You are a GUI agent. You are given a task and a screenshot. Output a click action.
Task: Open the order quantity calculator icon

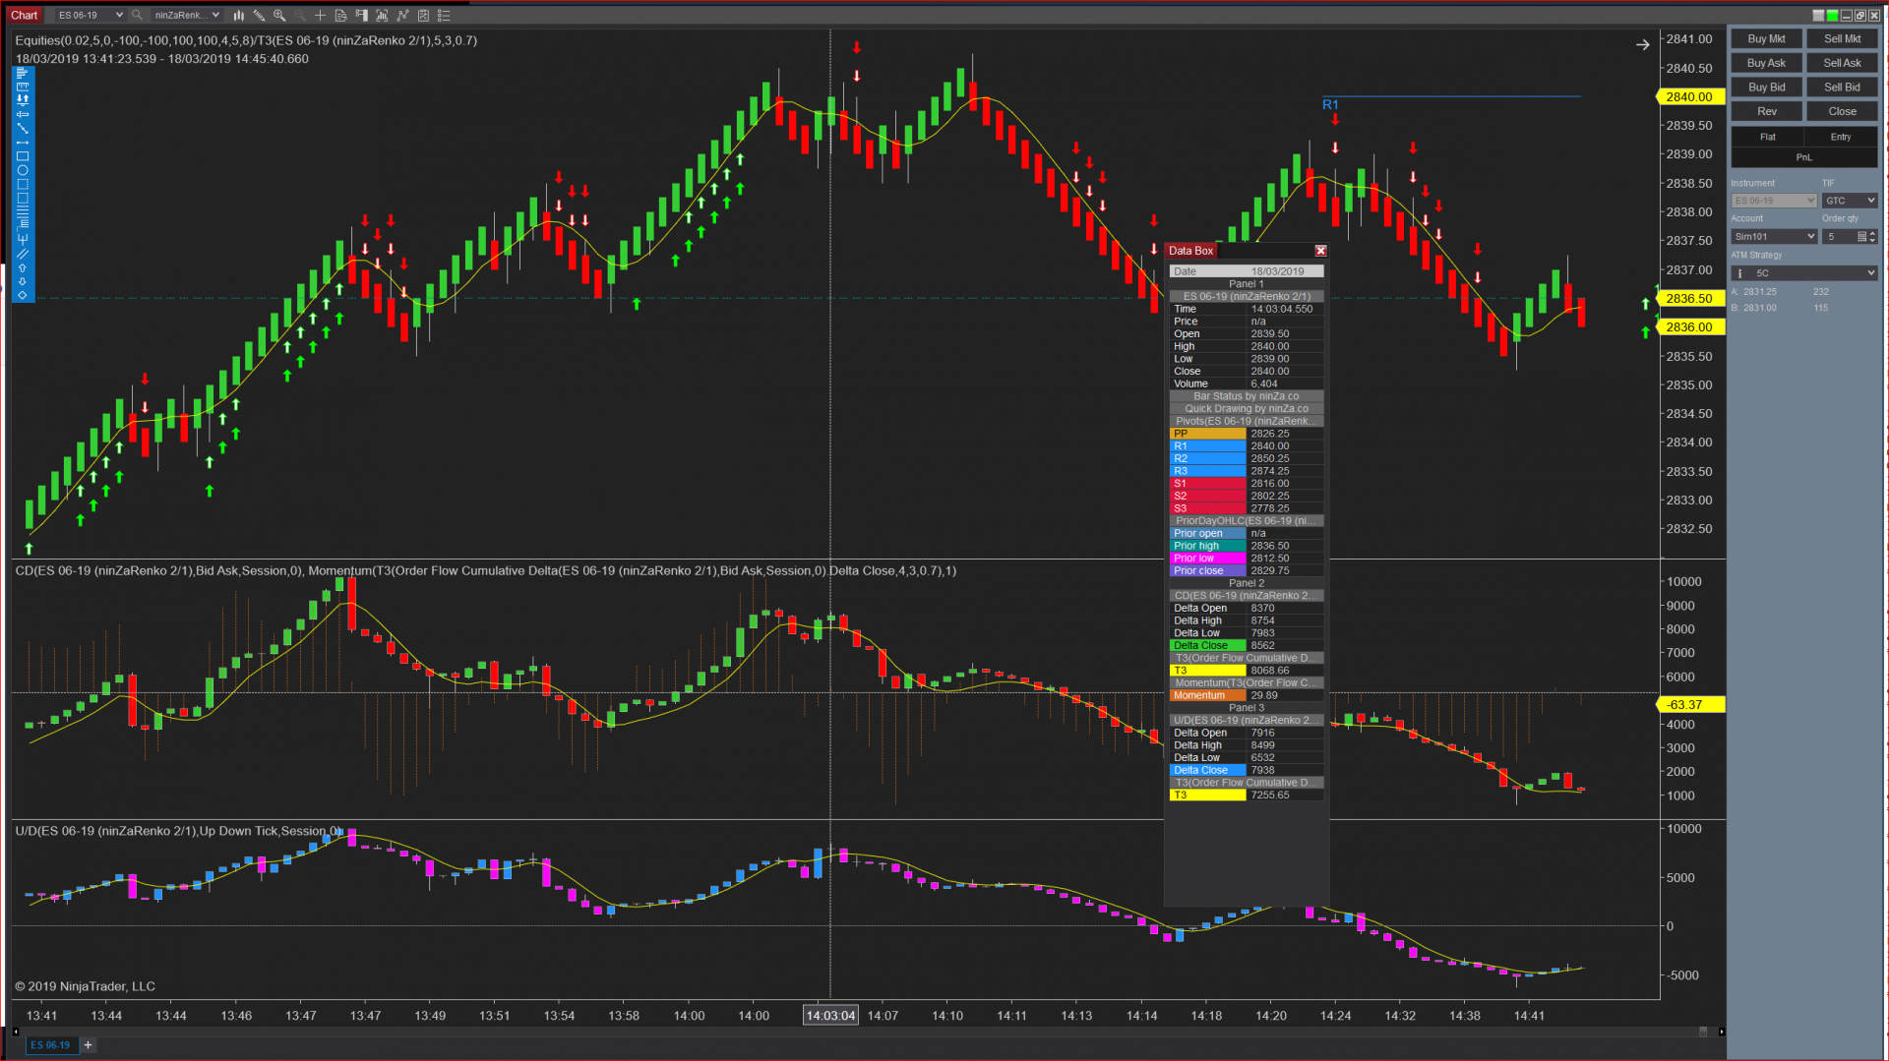(1861, 237)
